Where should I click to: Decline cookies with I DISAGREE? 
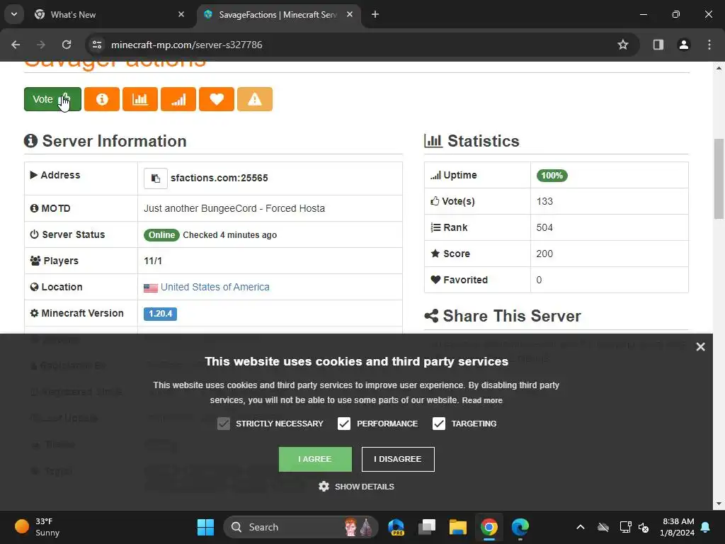[398, 459]
